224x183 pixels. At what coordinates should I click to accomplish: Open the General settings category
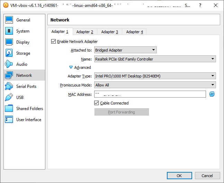point(25,20)
